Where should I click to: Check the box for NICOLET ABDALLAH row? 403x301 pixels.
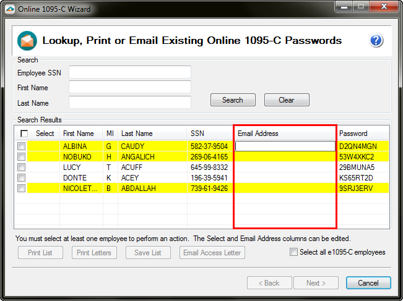[x=21, y=189]
